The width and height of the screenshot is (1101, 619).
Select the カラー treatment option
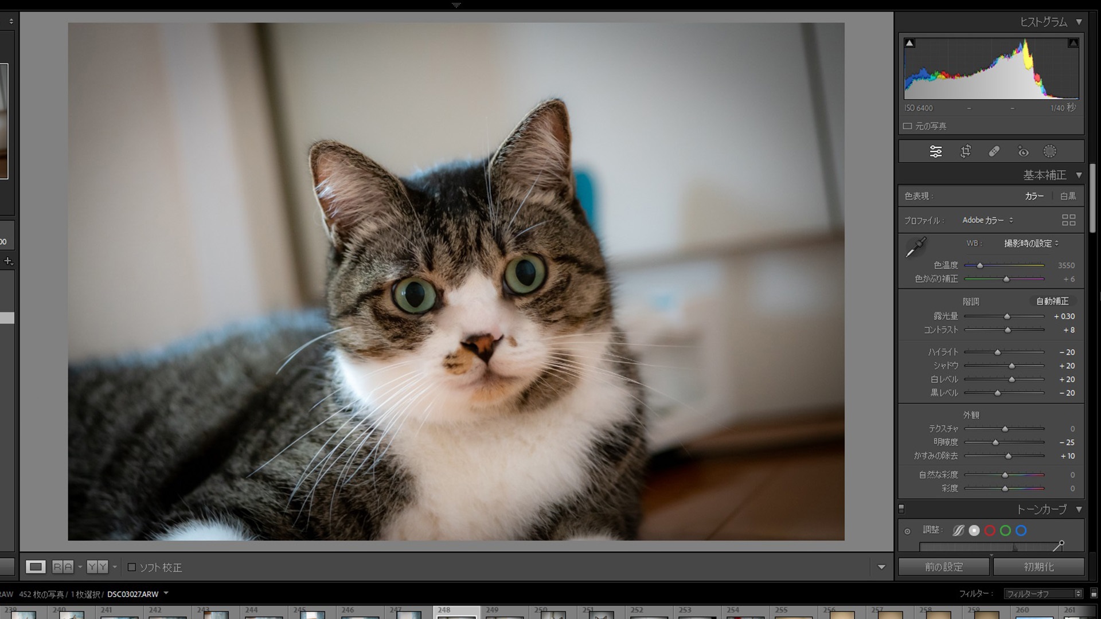point(1034,196)
